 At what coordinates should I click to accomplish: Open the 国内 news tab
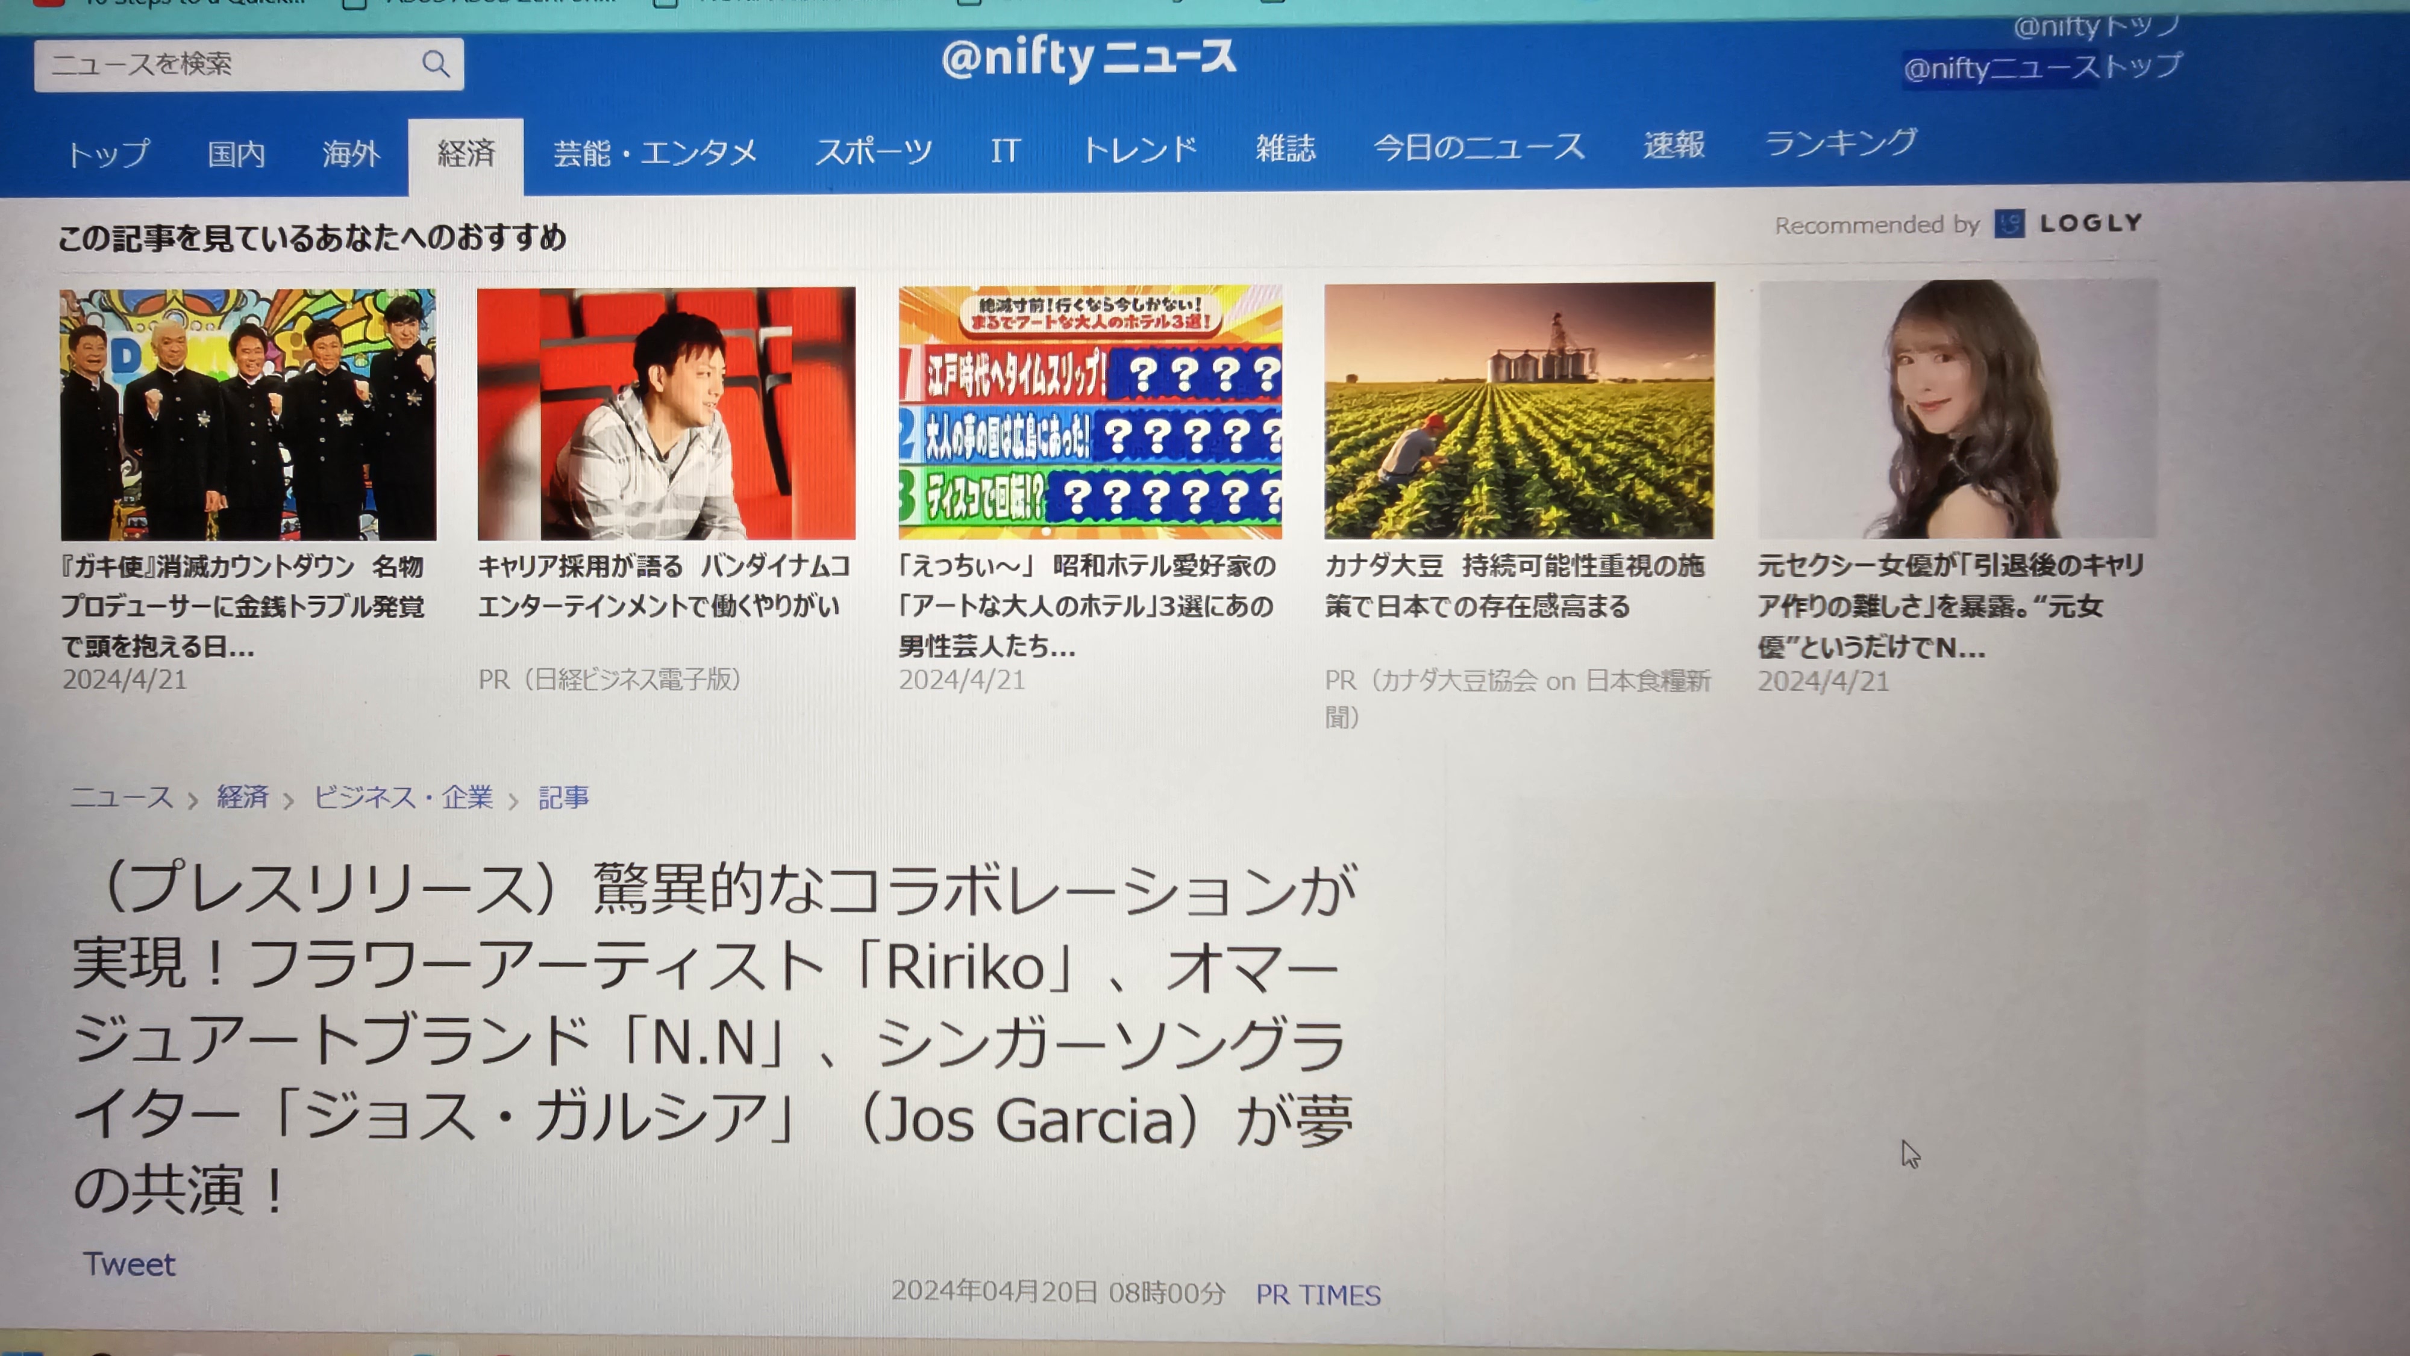[236, 154]
